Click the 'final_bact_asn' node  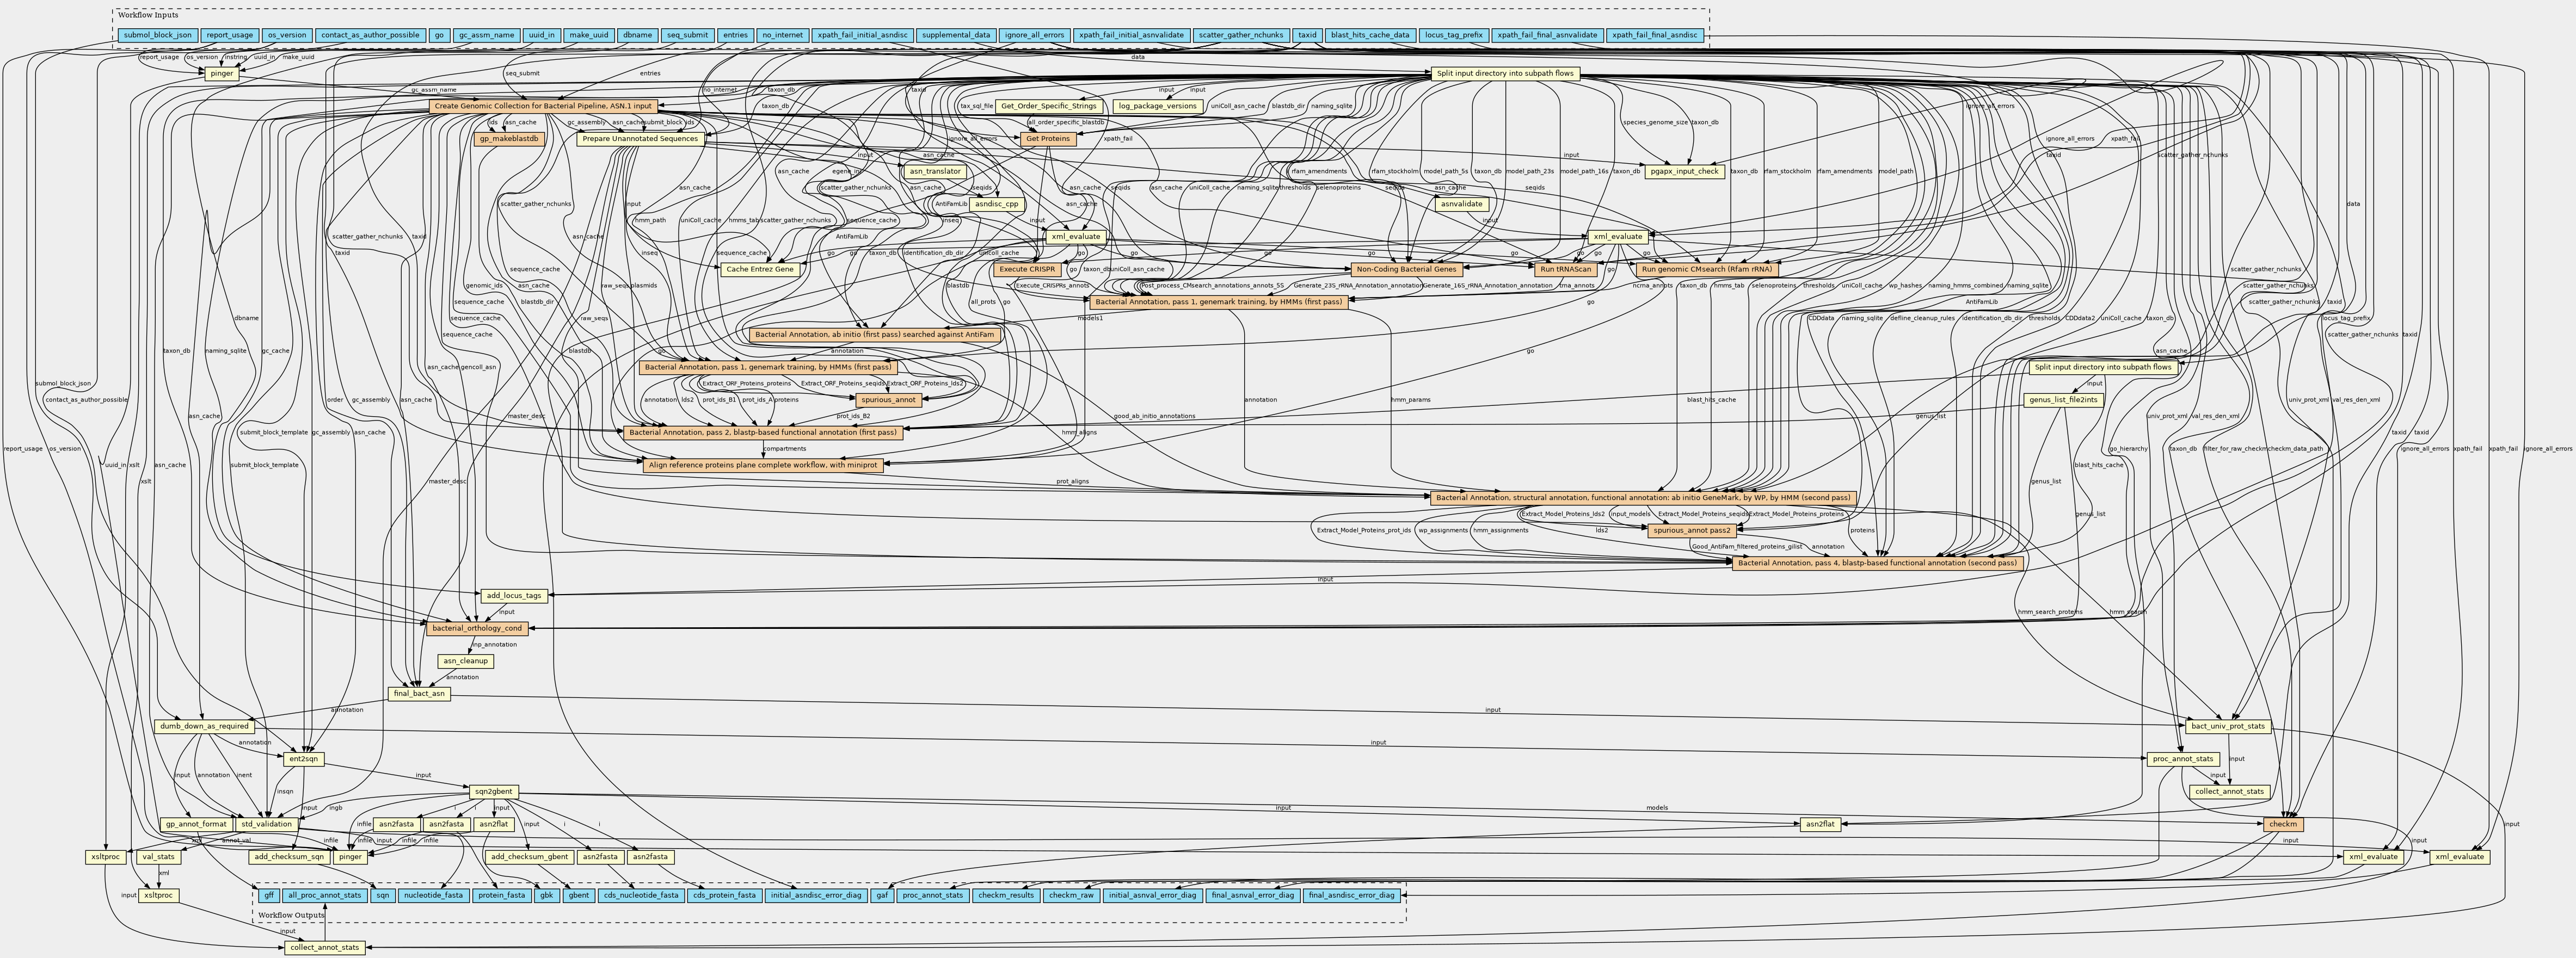[419, 694]
